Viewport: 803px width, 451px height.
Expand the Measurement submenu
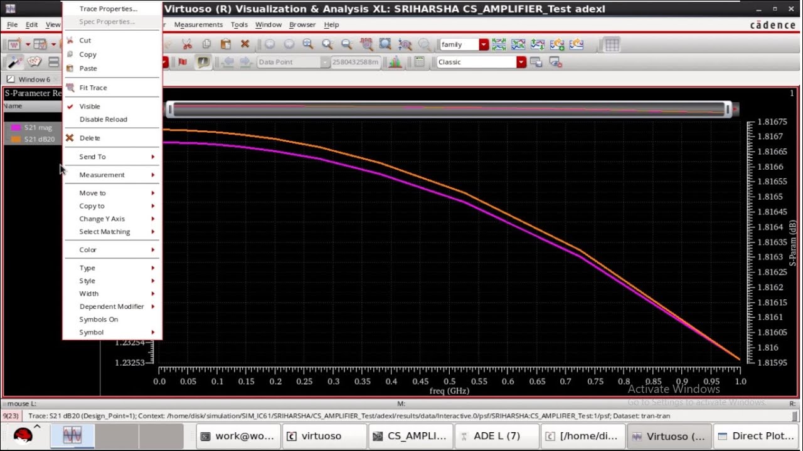click(112, 175)
